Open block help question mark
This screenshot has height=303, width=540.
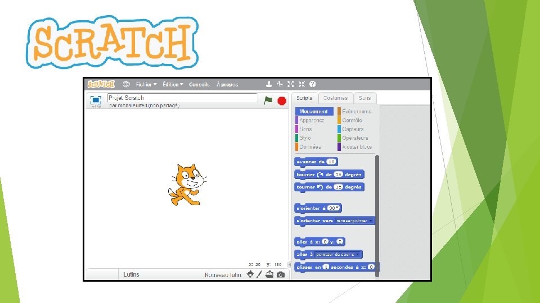[312, 84]
